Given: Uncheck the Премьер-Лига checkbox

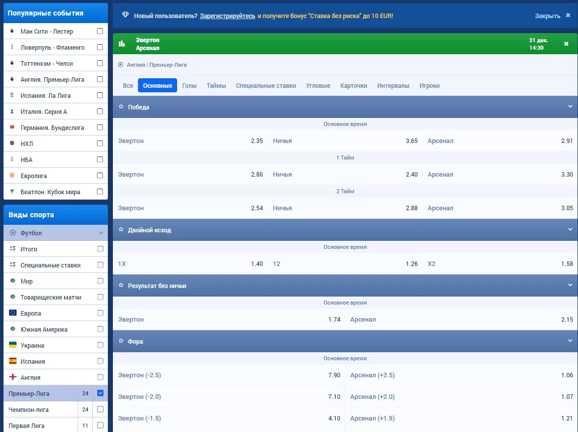Looking at the screenshot, I should coord(100,393).
